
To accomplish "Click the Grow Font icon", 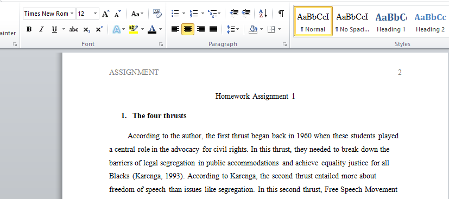I will pyautogui.click(x=106, y=14).
